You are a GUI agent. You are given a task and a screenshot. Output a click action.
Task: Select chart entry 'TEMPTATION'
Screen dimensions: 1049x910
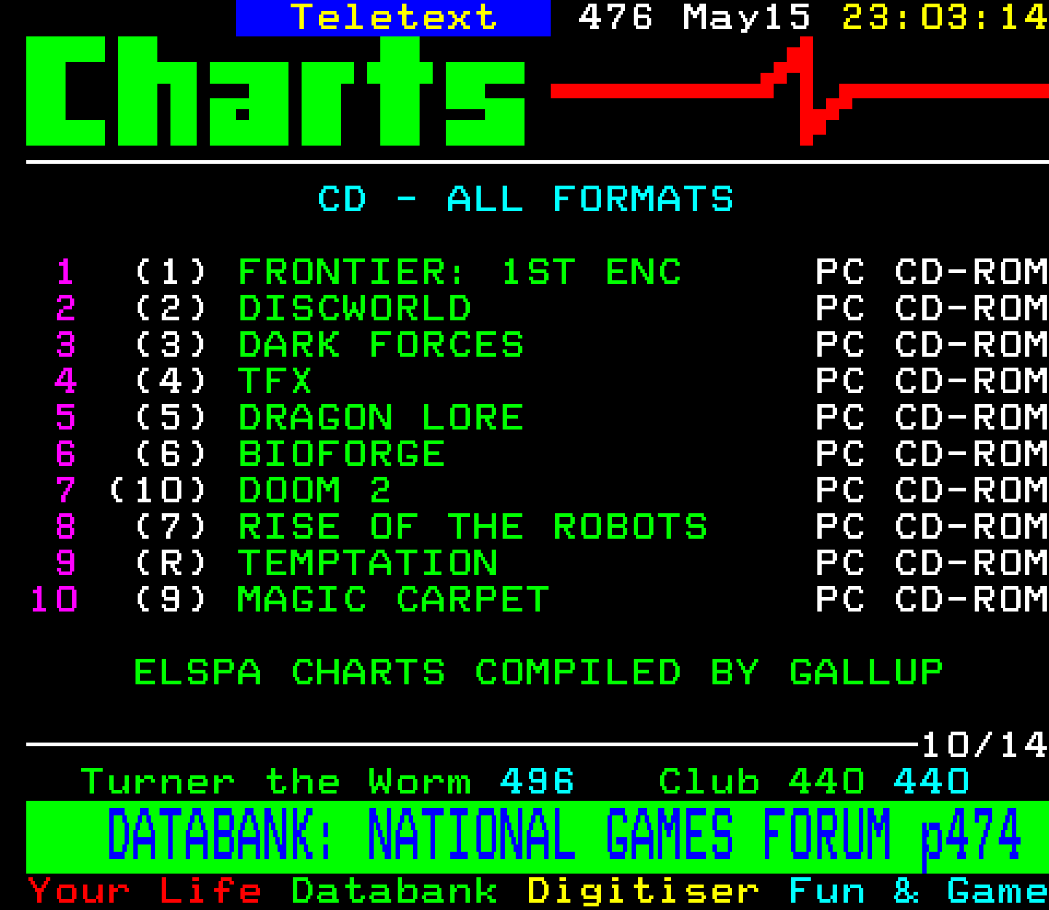pos(368,563)
